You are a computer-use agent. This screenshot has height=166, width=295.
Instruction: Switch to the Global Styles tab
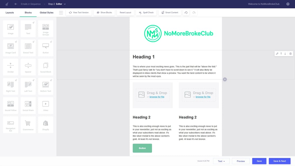coord(46,13)
